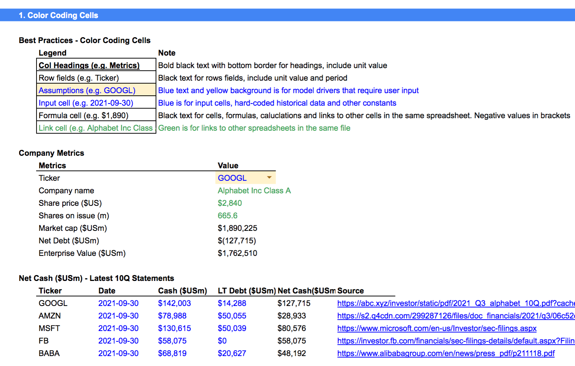Open the GOOGL ticker dropdown arrow
This screenshot has height=366, width=575.
[x=269, y=177]
